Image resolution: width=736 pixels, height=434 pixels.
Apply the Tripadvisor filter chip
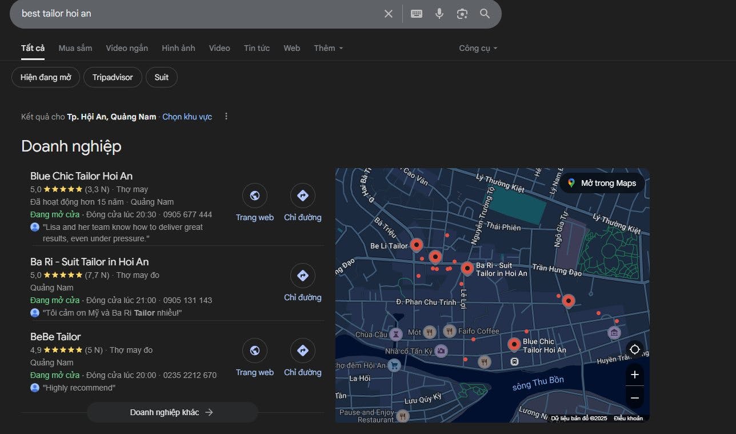pos(113,77)
